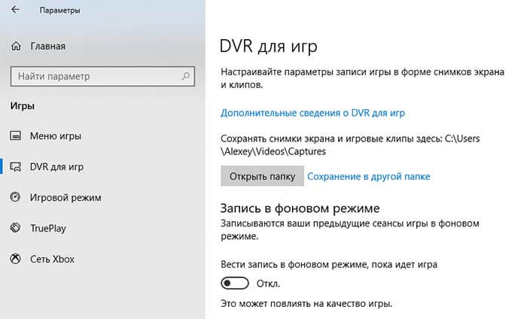Image resolution: width=527 pixels, height=319 pixels.
Task: Click the Меню игры game bar icon
Action: [x=16, y=135]
